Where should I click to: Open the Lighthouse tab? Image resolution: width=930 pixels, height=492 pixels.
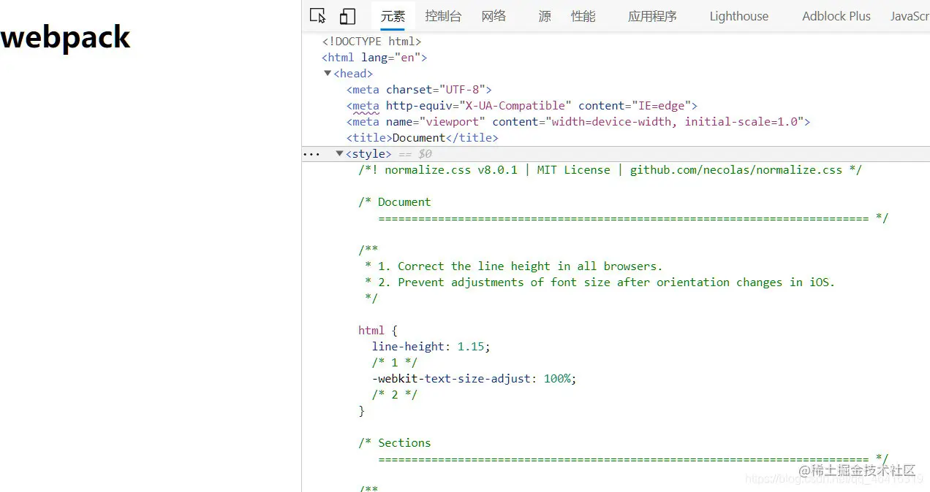point(738,16)
